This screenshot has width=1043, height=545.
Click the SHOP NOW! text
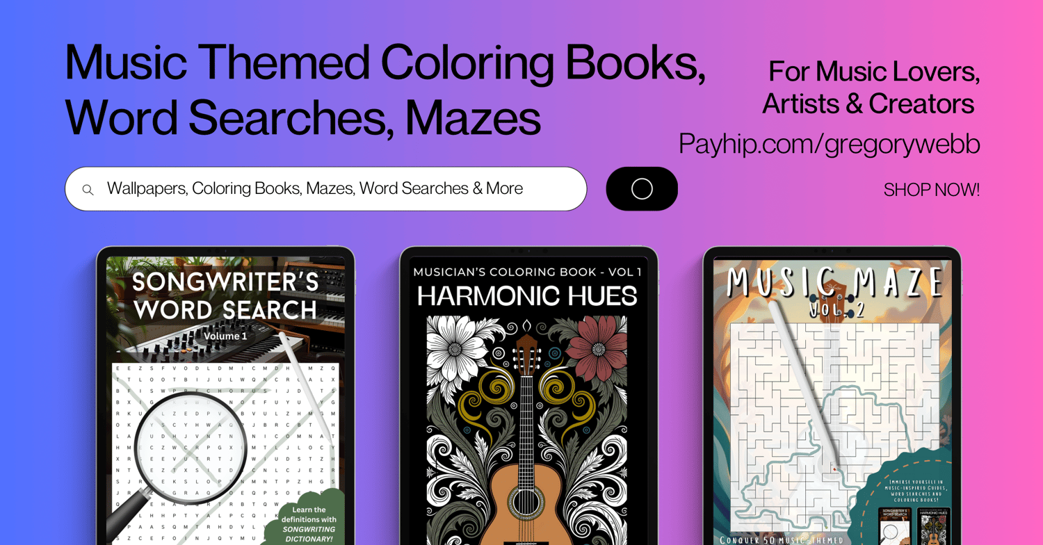(x=932, y=190)
